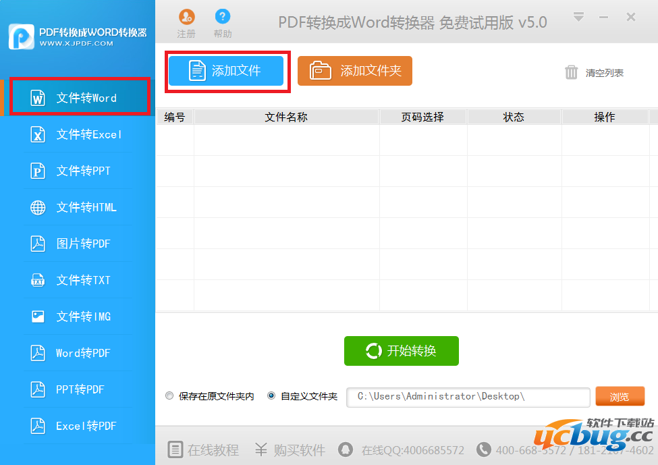Switch to 图片转PDF mode
This screenshot has height=465, width=658.
coord(78,244)
